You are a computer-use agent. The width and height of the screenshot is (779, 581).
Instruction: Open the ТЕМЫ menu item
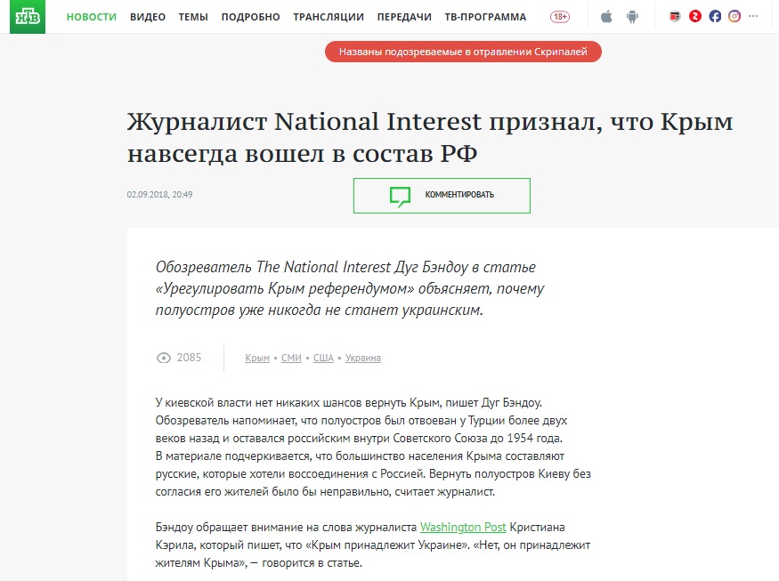tap(193, 17)
